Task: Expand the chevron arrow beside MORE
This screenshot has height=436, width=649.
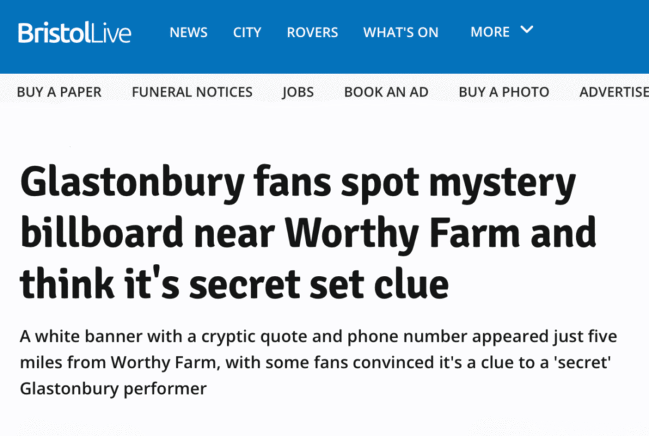Action: pyautogui.click(x=527, y=29)
